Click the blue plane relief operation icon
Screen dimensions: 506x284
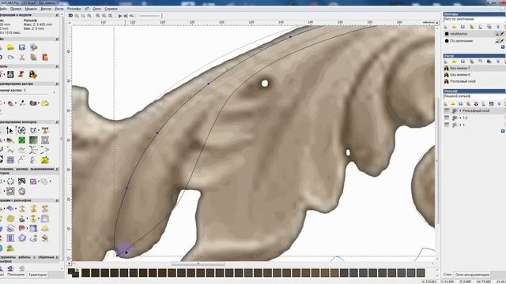pos(10,208)
